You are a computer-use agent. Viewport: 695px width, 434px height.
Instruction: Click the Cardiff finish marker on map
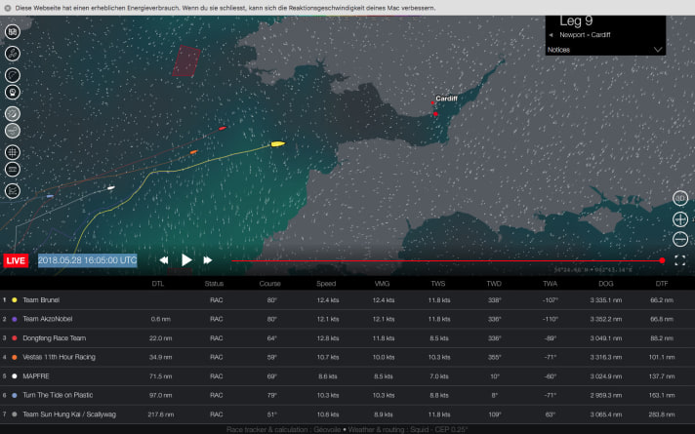click(x=435, y=114)
